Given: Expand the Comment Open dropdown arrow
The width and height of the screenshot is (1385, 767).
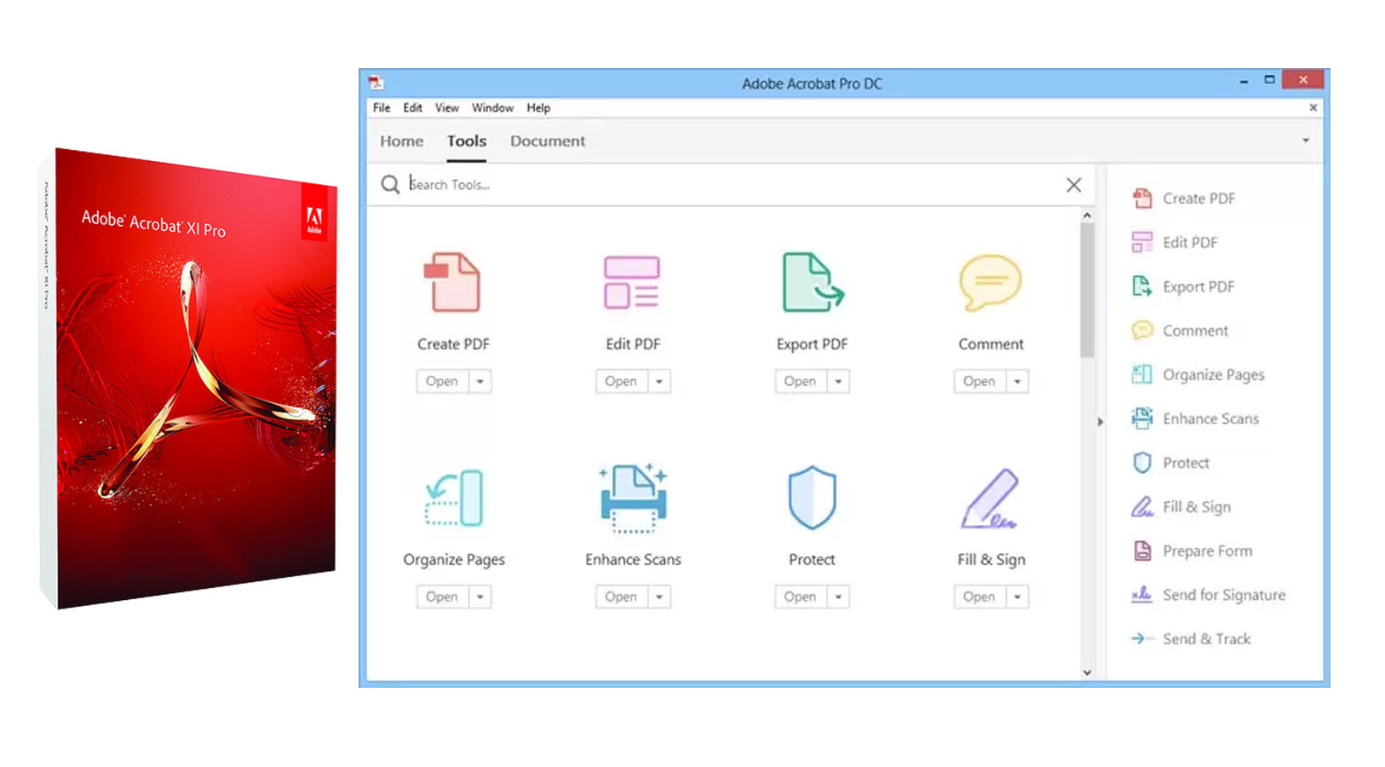Looking at the screenshot, I should click(x=1017, y=381).
